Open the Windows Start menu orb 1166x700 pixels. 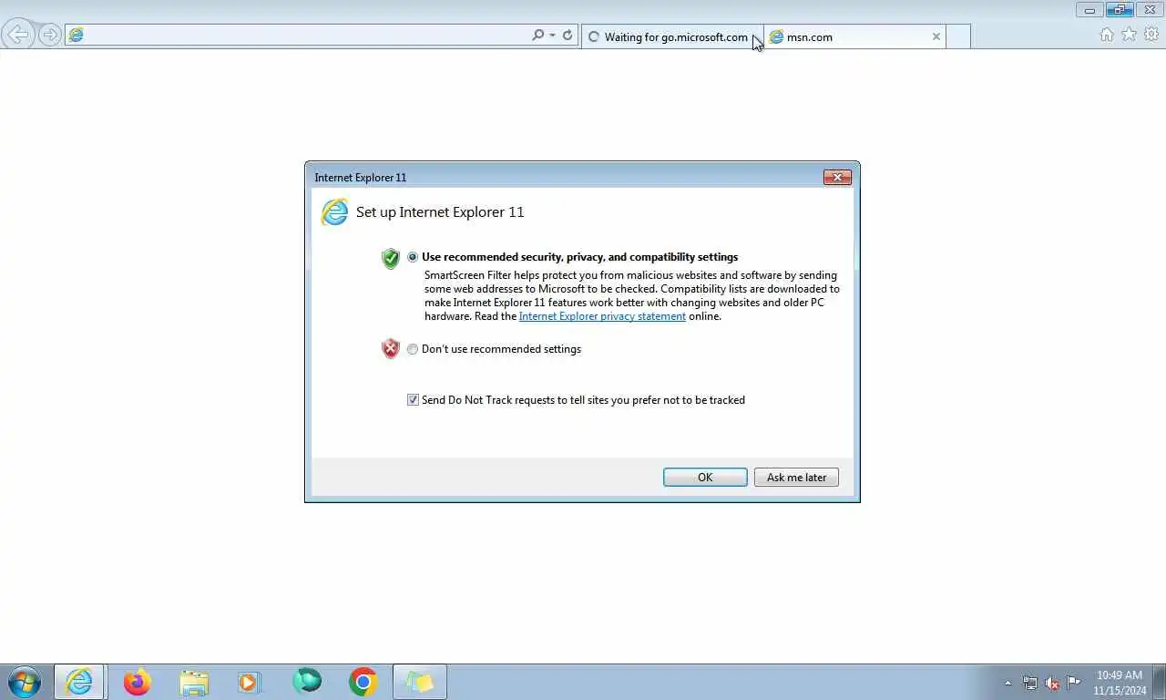25,682
